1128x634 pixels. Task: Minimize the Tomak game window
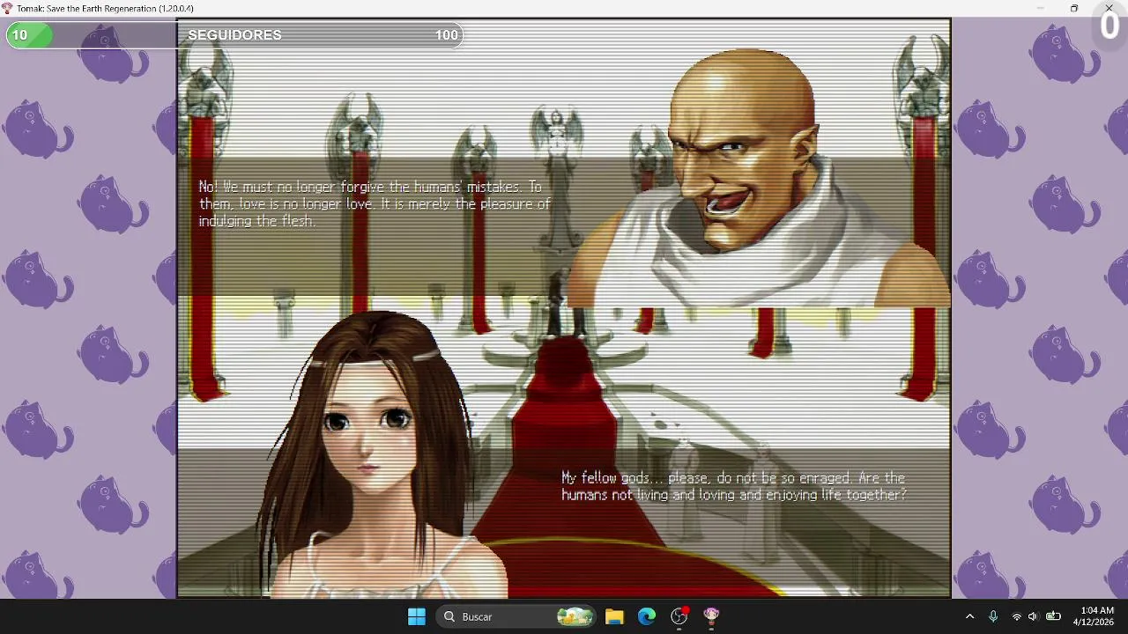point(1040,8)
